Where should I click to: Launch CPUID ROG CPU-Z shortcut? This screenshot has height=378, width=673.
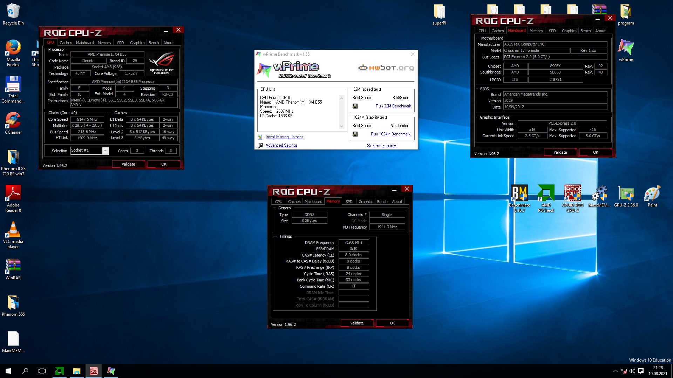coord(573,199)
